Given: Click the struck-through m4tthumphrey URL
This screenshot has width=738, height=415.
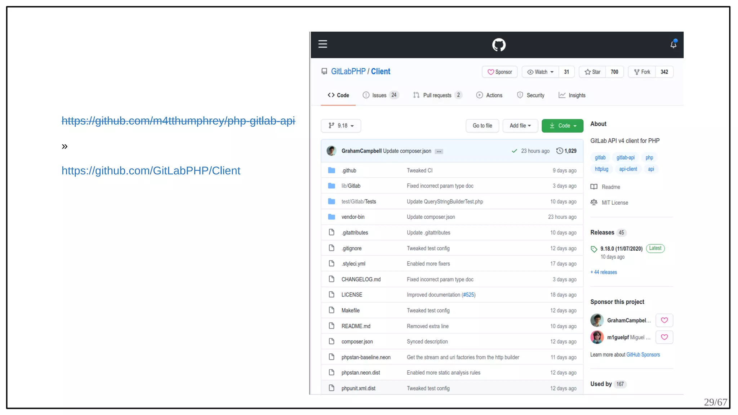Looking at the screenshot, I should tap(178, 121).
